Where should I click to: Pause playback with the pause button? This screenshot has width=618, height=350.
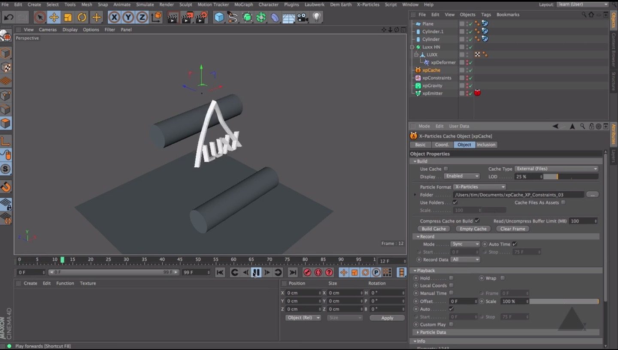click(256, 272)
